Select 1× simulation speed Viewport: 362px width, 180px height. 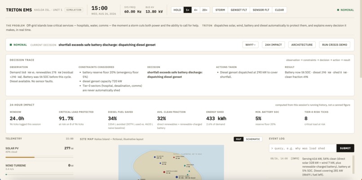coord(187,10)
